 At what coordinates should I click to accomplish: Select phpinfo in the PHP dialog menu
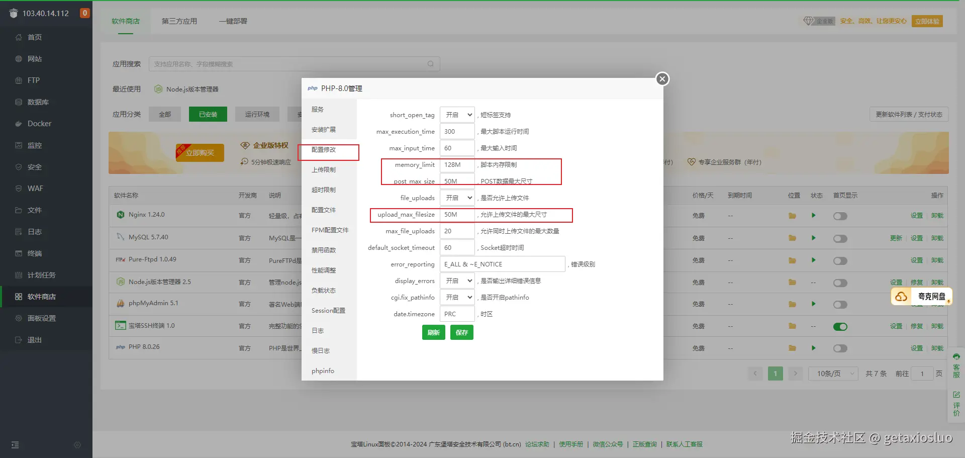pos(329,371)
